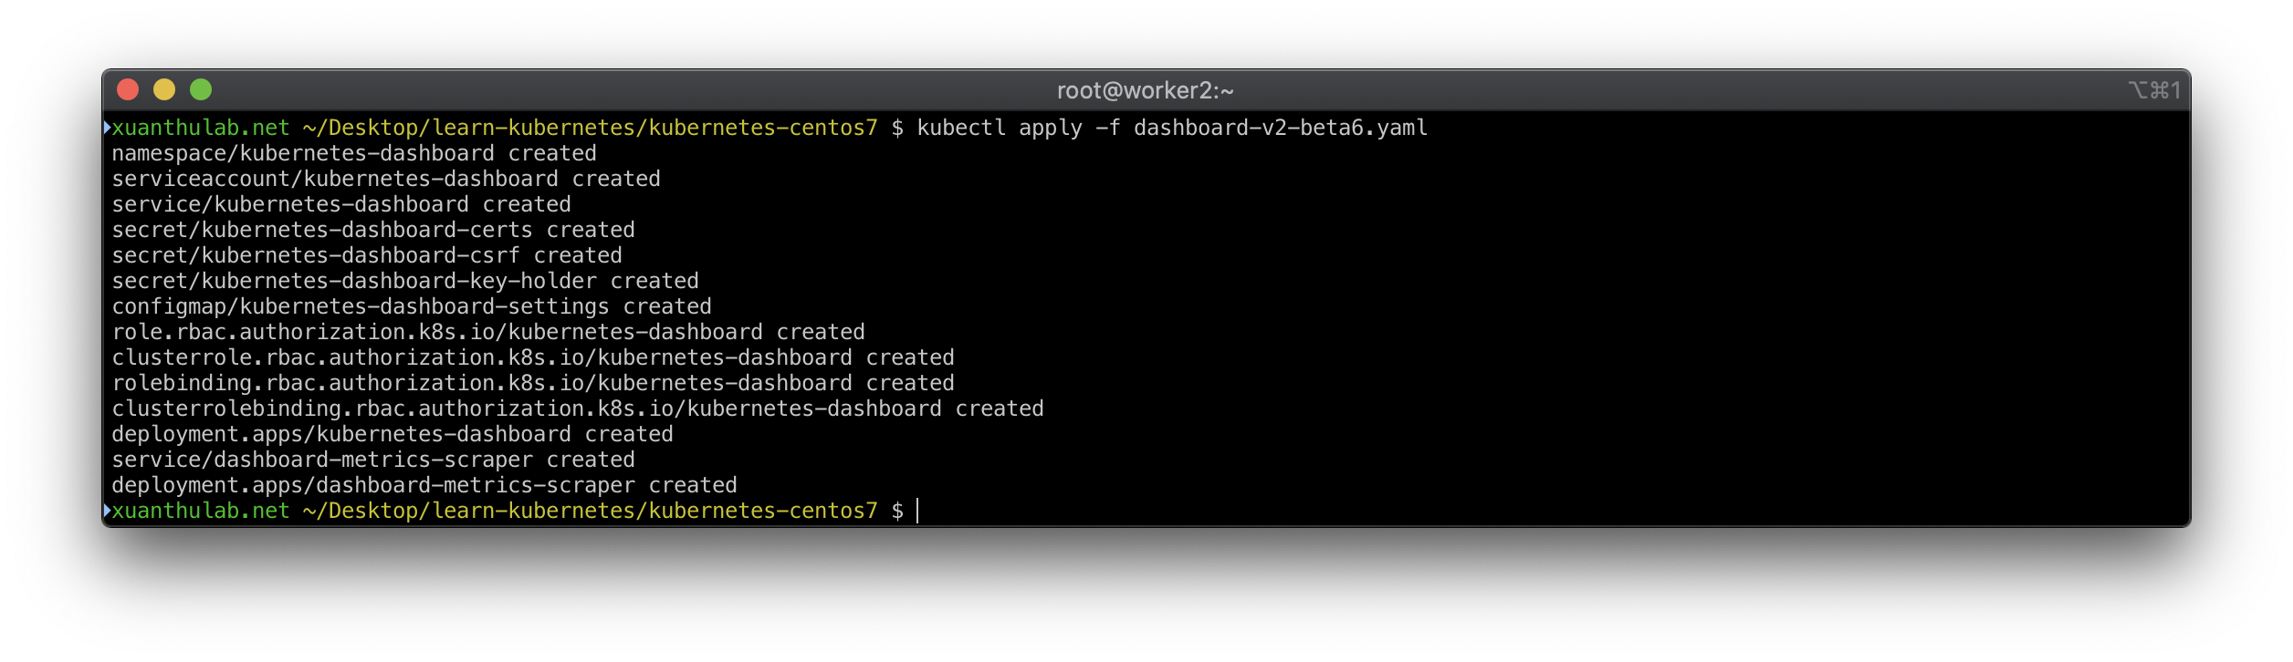Click the secret/kubernetes-dashboard-csrf created line

coord(367,255)
